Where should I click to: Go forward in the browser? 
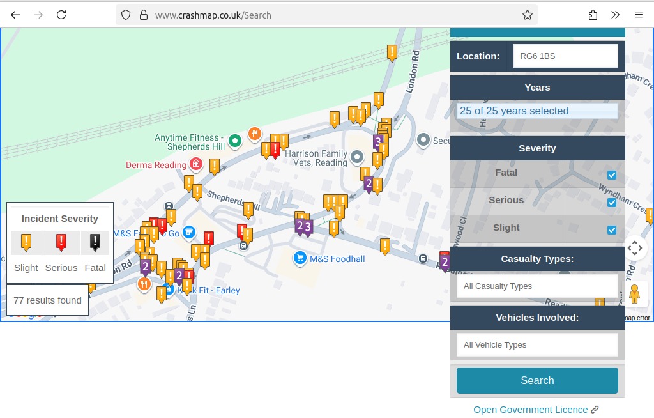point(38,15)
